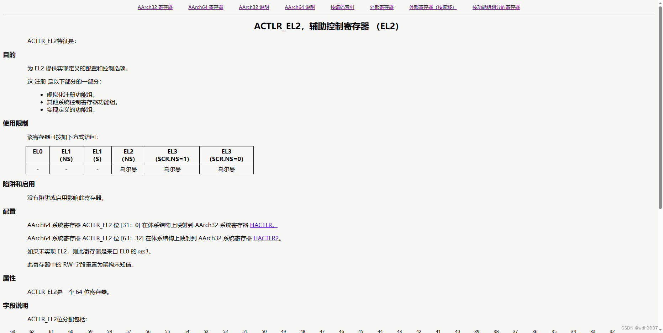Open the AArch64 寄存器 link
663x333 pixels.
coord(206,7)
